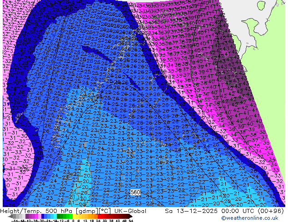Click the cyan legend swatch near -18
The image size is (288, 222).
pyautogui.click(x=55, y=216)
